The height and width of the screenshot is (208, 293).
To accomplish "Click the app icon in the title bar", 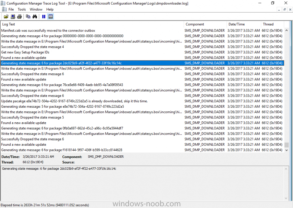I will tap(3, 3).
